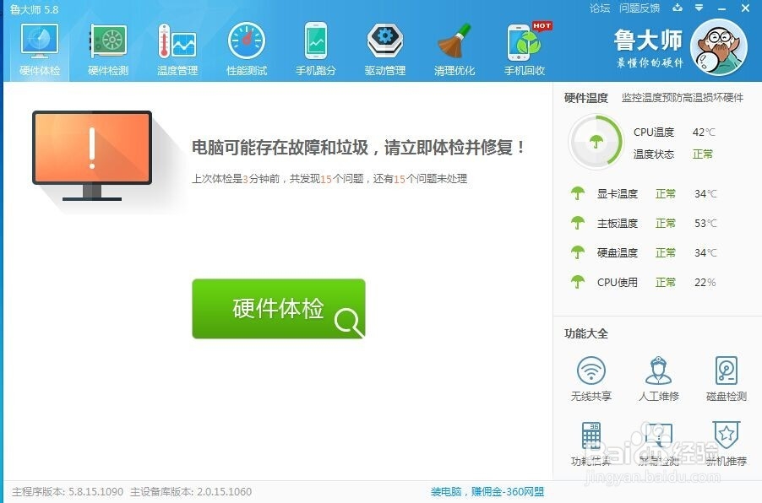The width and height of the screenshot is (762, 503).
Task: Open the title bar dropdown menu arrow
Action: (x=699, y=8)
